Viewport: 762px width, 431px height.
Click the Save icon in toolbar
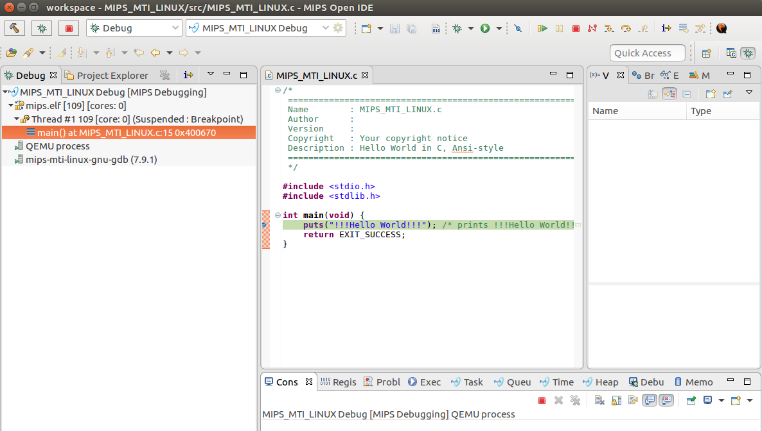tap(394, 29)
